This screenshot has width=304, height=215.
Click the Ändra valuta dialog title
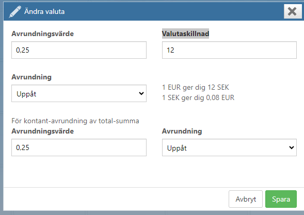tap(44, 12)
